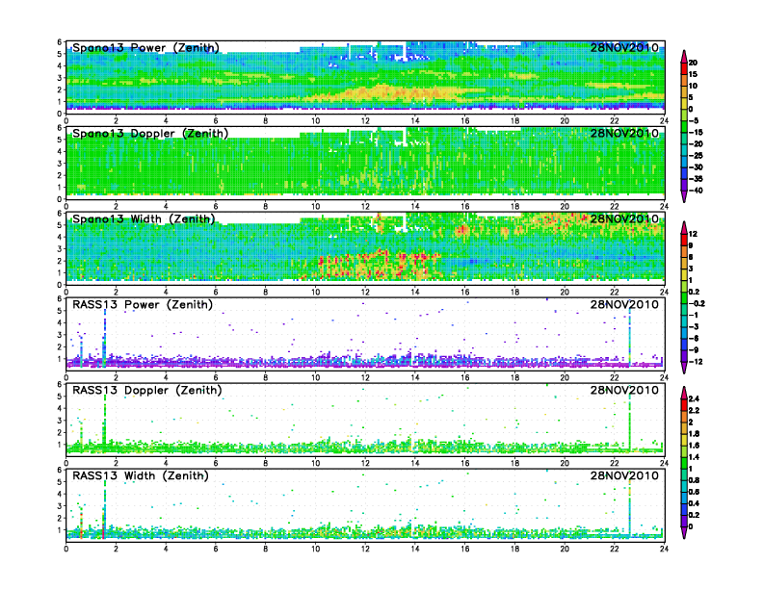Screen dimensions: 763x589
Task: Click the red segment of the bottom colorbar
Action: click(684, 404)
